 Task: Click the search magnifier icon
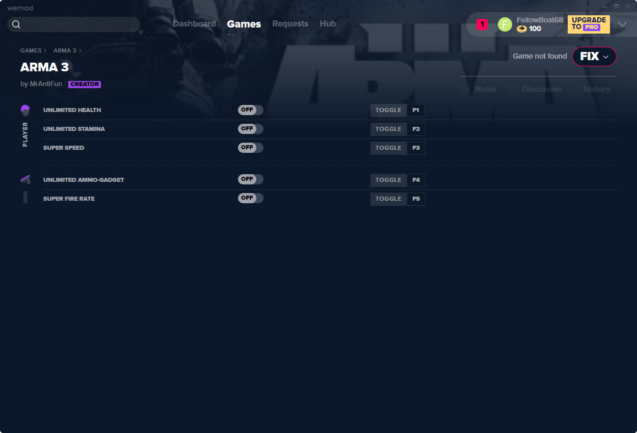coord(16,24)
